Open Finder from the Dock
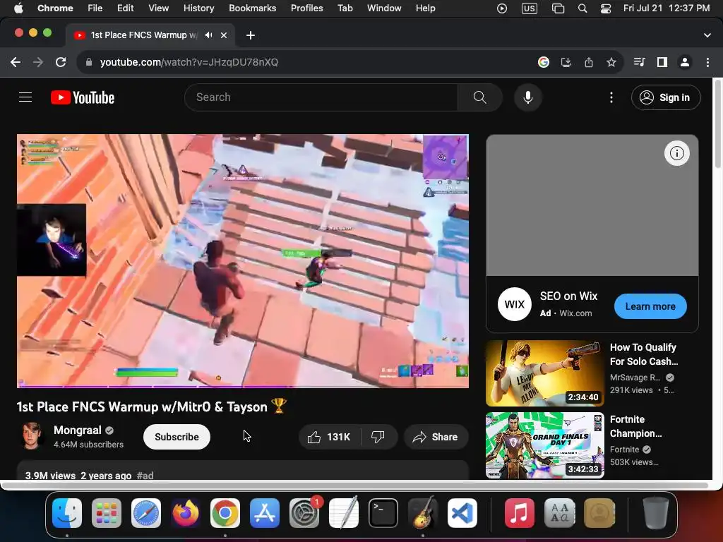Screen dimensions: 723x542 [67, 513]
